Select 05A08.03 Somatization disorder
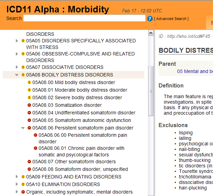Screen dimensions: 213x196 tap(67, 105)
